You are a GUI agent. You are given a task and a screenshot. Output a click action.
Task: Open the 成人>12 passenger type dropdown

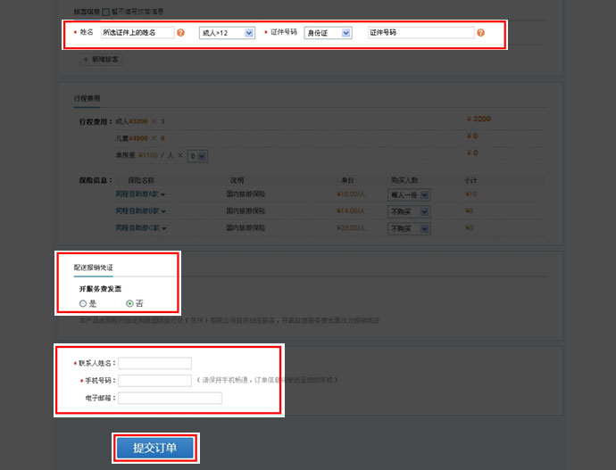tap(227, 33)
